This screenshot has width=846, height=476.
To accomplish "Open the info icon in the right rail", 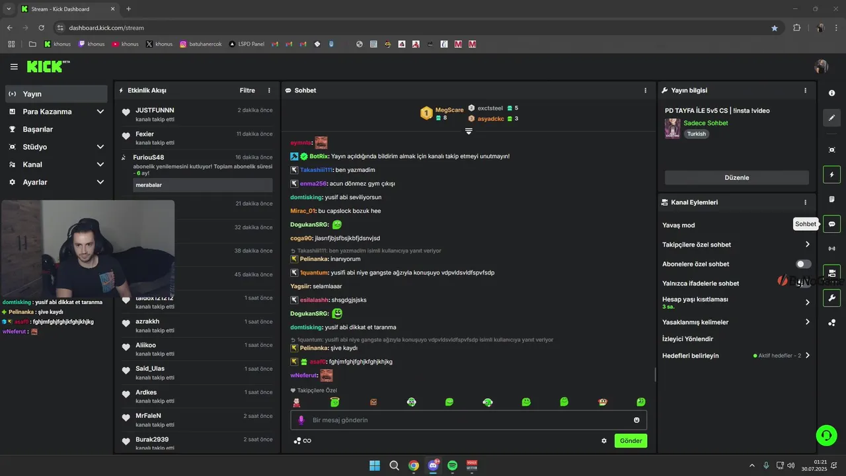I will pos(831,93).
